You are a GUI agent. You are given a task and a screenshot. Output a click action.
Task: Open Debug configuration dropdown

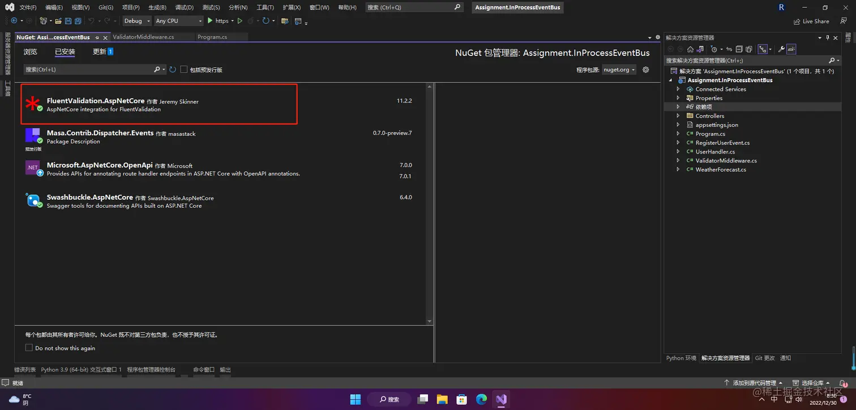[137, 21]
